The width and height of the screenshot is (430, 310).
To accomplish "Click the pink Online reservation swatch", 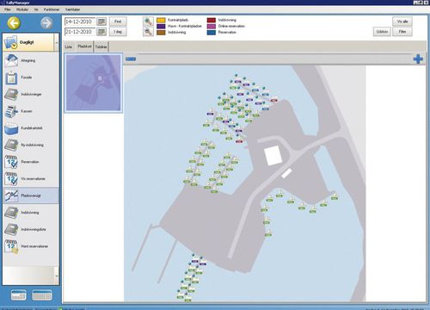I will pos(212,26).
